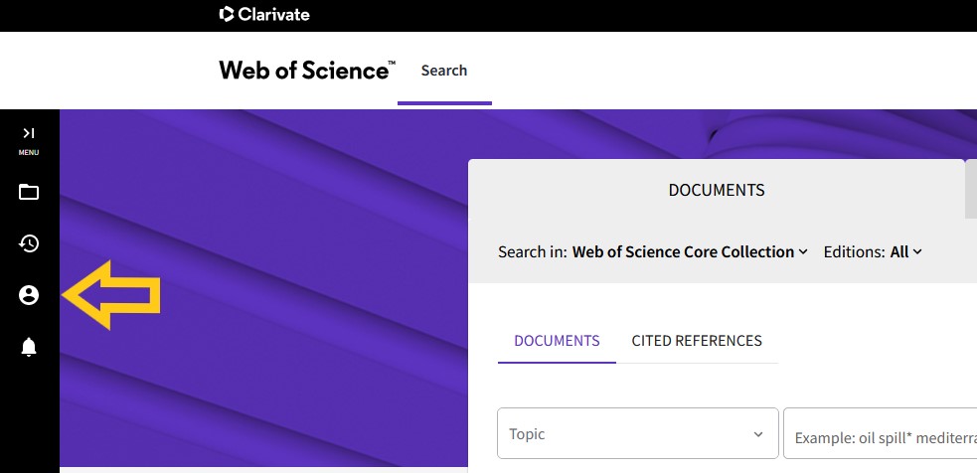The image size is (977, 473).
Task: Click the Clarivate logo icon
Action: [x=227, y=14]
